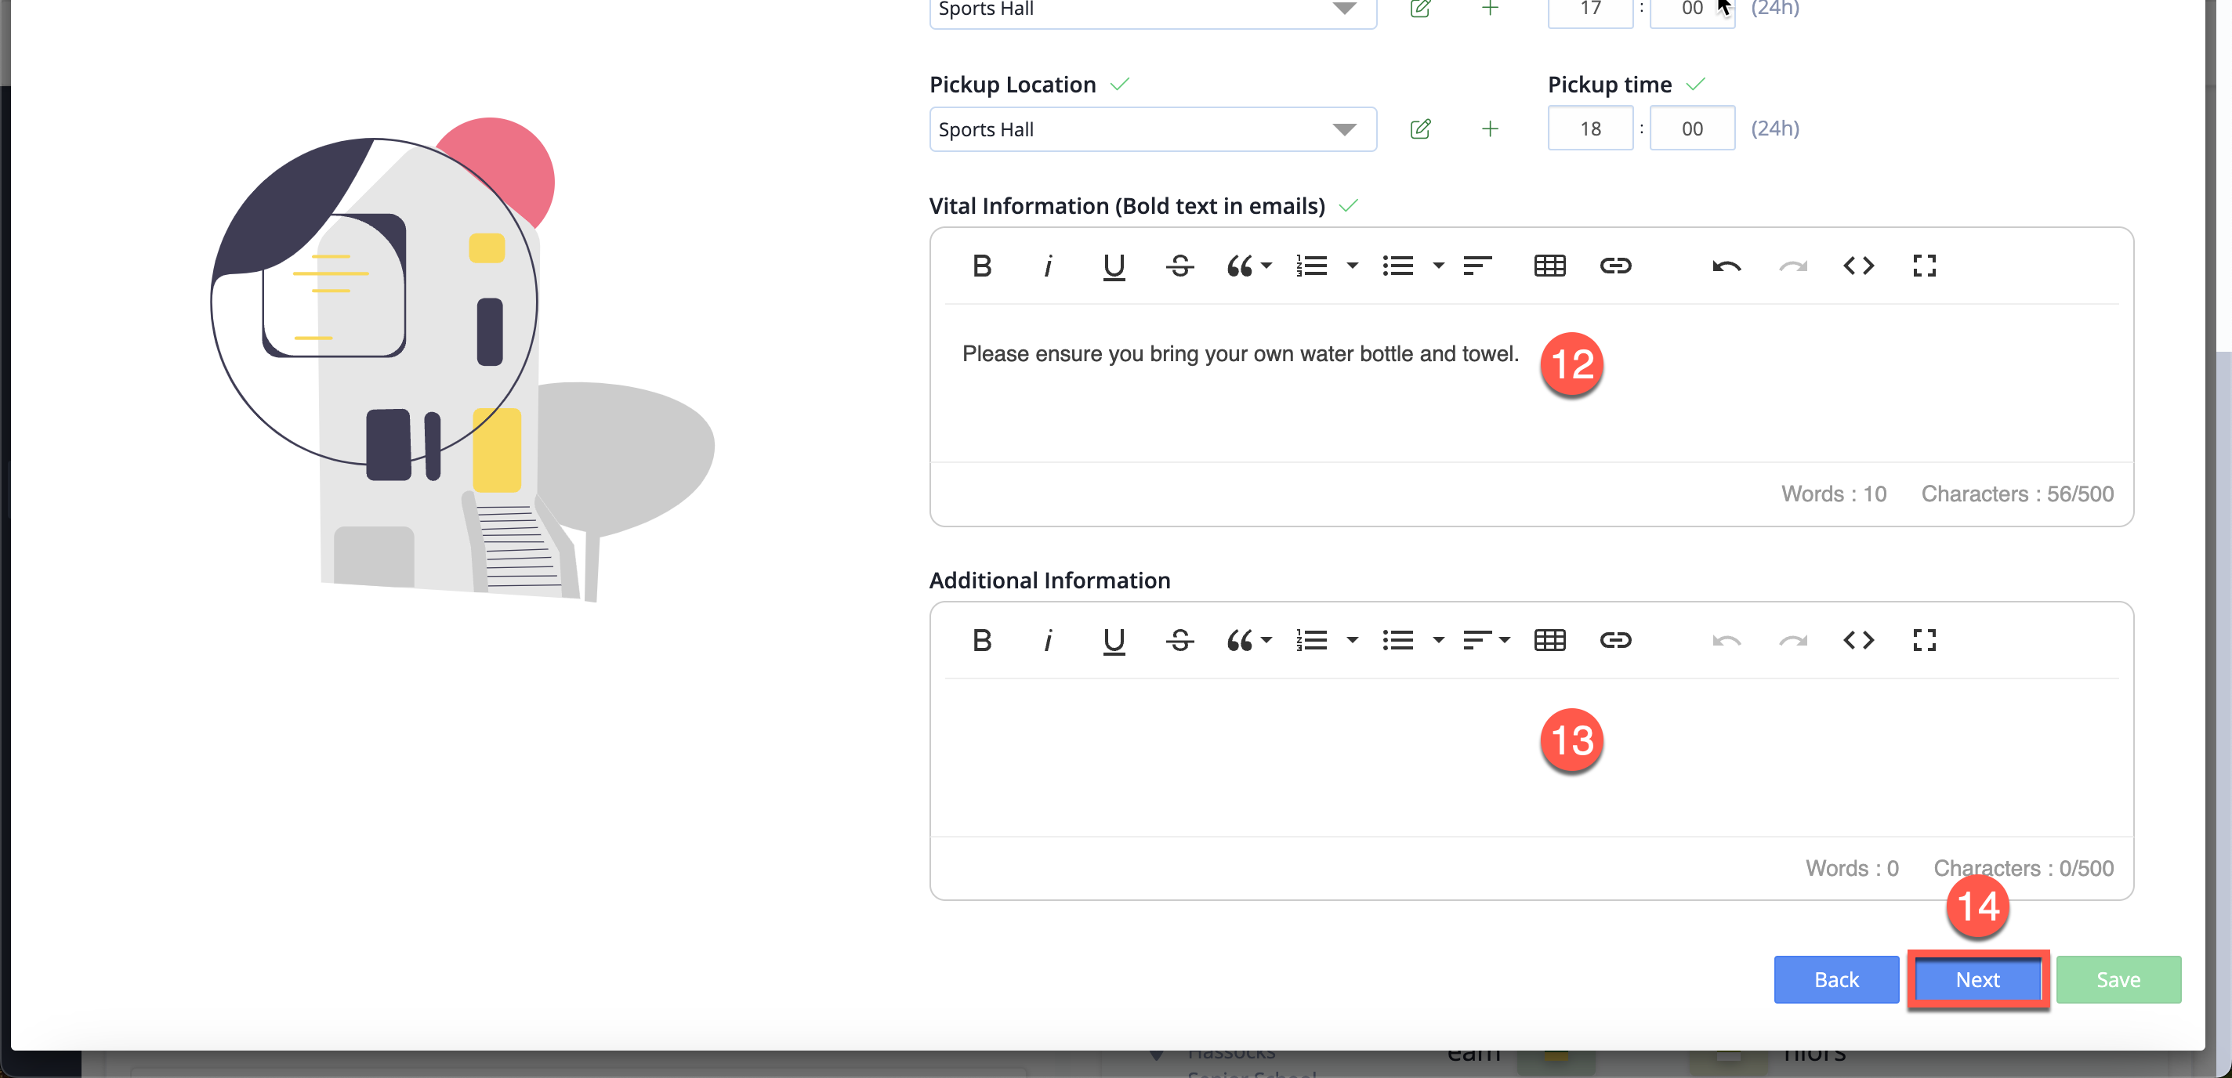2232x1078 pixels.
Task: Open code view in Additional Information editor
Action: 1858,640
